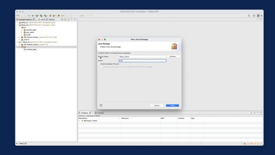Open the Problems view menu

(255, 113)
